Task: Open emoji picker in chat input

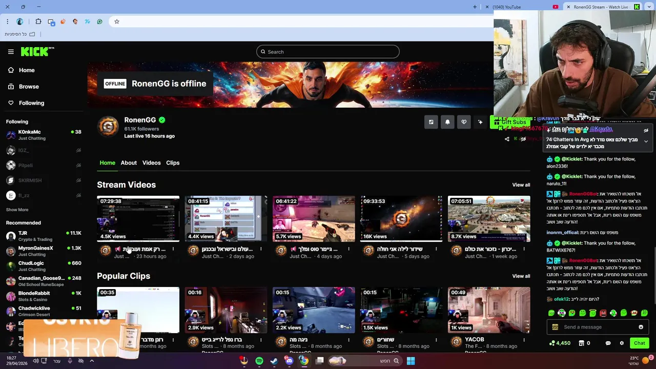Action: (641, 327)
